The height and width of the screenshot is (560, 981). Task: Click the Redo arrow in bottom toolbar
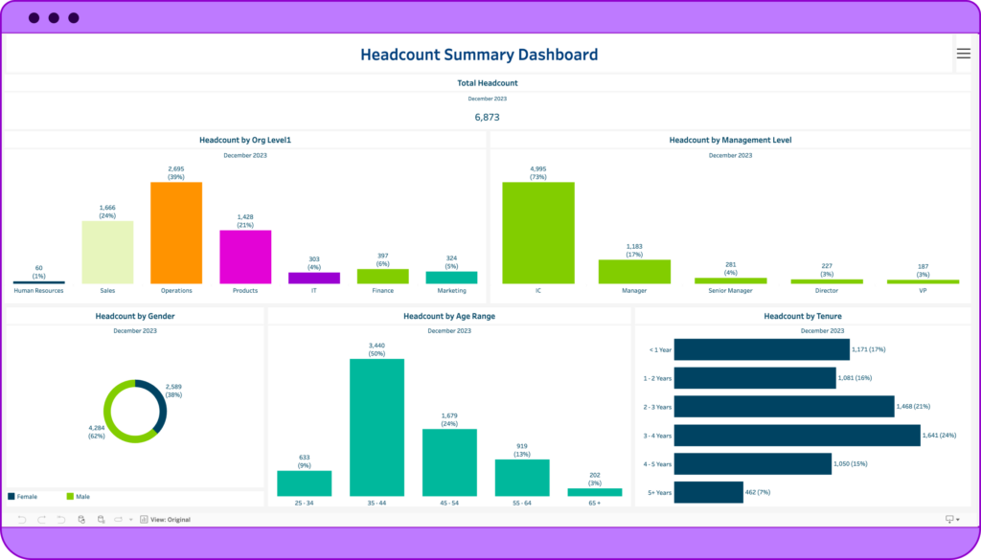pyautogui.click(x=42, y=519)
